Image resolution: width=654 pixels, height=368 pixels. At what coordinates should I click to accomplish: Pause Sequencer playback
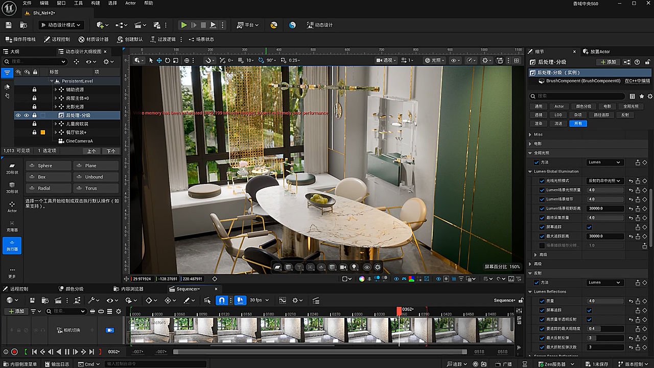(66, 352)
